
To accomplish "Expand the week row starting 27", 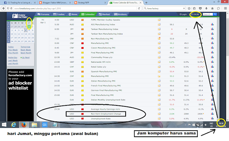I will 8,27.
